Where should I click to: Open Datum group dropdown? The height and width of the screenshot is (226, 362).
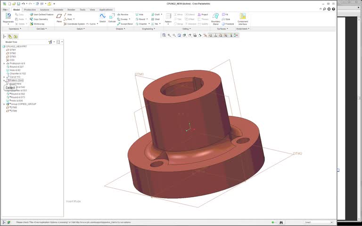(x=81, y=29)
